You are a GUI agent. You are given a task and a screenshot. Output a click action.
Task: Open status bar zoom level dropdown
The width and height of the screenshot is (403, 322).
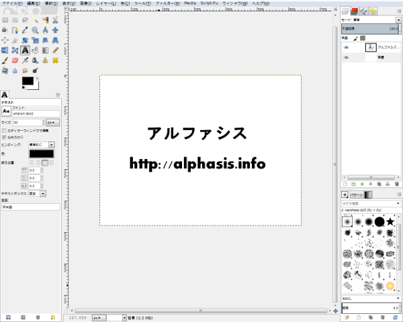pyautogui.click(x=124, y=318)
